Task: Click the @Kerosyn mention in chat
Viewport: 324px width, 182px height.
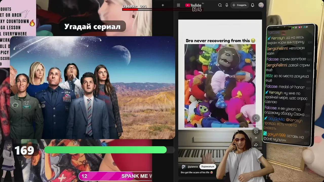Action: [294, 121]
